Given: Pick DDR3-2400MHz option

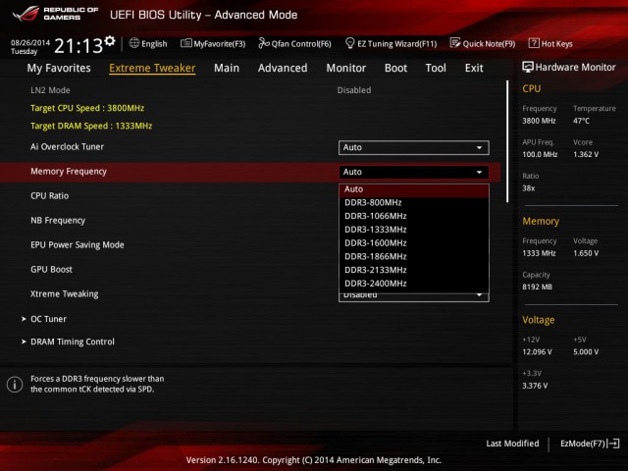Looking at the screenshot, I should 414,284.
